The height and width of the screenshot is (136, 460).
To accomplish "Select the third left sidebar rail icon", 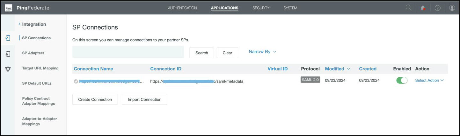I will tap(8, 69).
